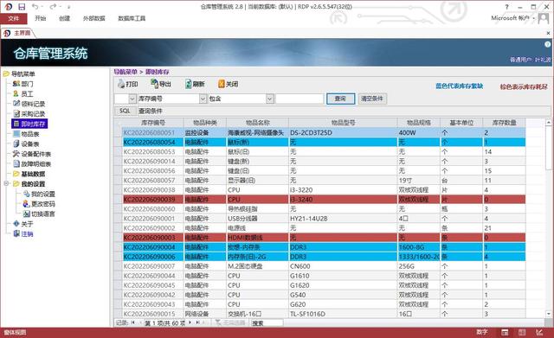Open the 外部数据 ribbon tab
The image size is (554, 338).
pos(94,18)
